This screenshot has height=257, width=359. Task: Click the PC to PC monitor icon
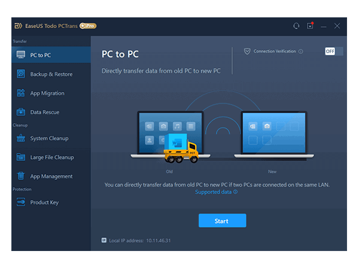click(21, 55)
